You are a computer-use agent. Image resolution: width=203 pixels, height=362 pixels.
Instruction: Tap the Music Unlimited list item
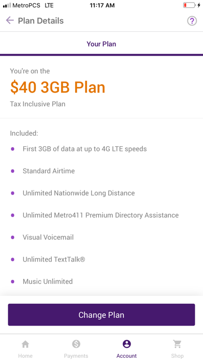click(48, 281)
